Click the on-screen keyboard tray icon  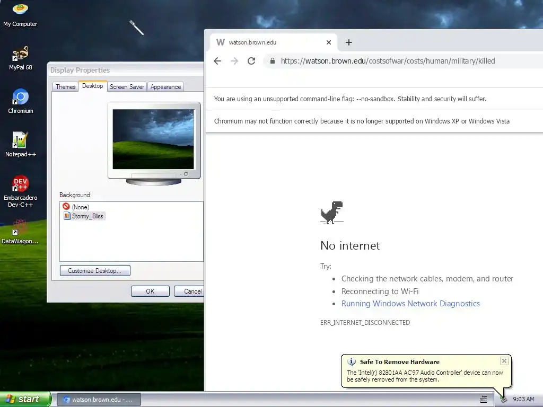[x=484, y=400]
